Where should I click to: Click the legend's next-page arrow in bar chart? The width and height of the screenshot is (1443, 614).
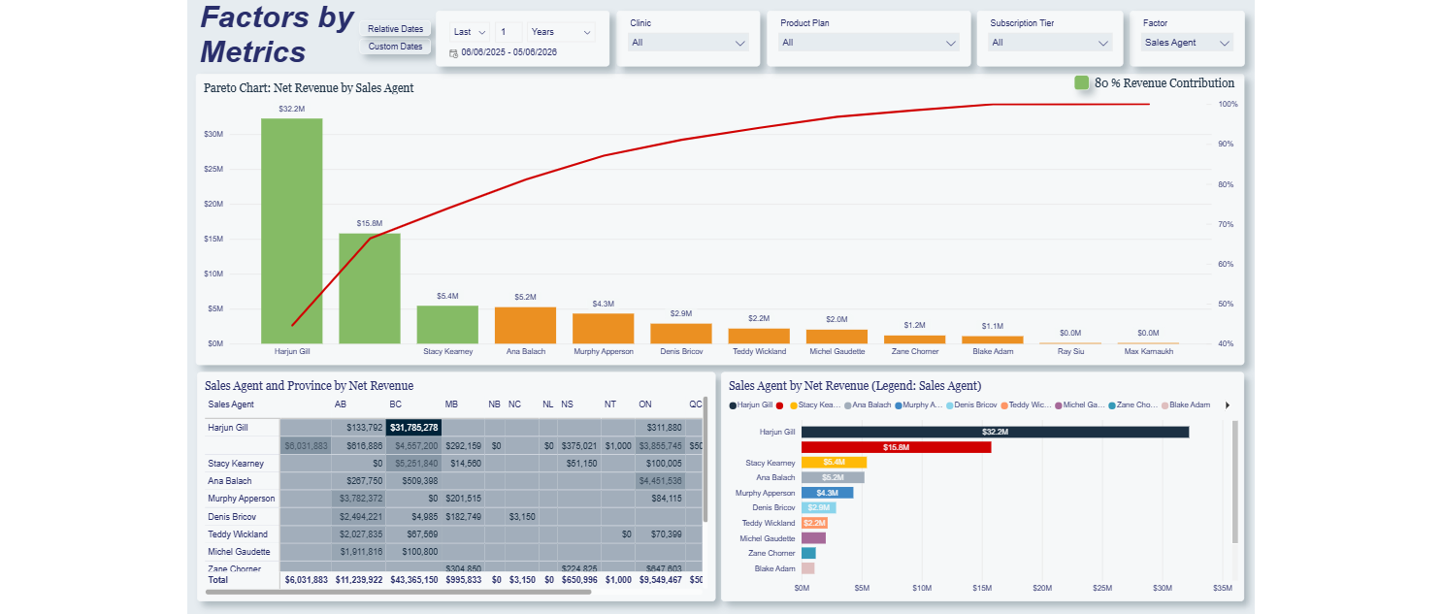tap(1228, 404)
